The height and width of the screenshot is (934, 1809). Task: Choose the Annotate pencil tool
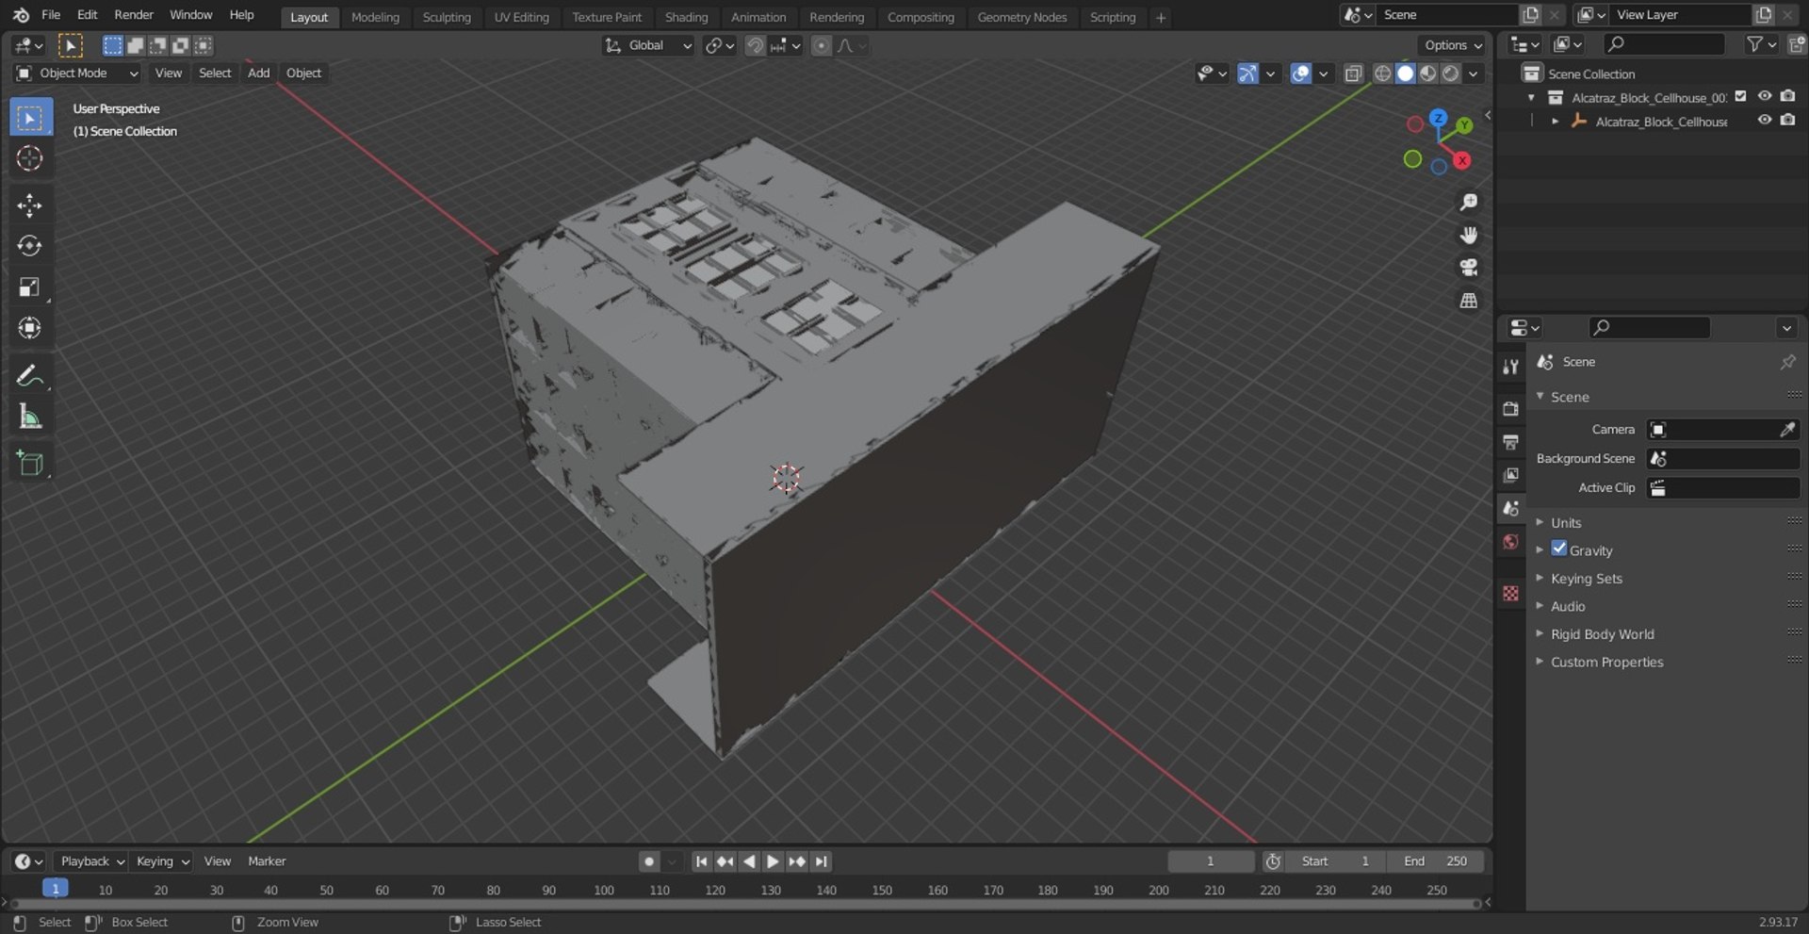(x=30, y=376)
